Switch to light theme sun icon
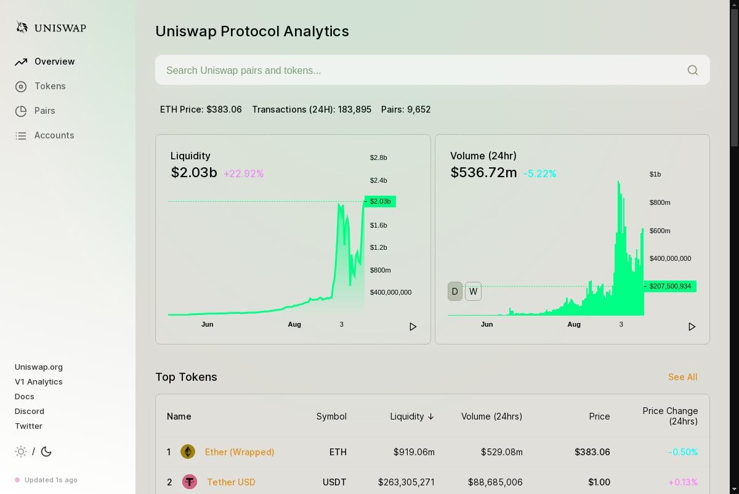739x494 pixels. pos(21,452)
